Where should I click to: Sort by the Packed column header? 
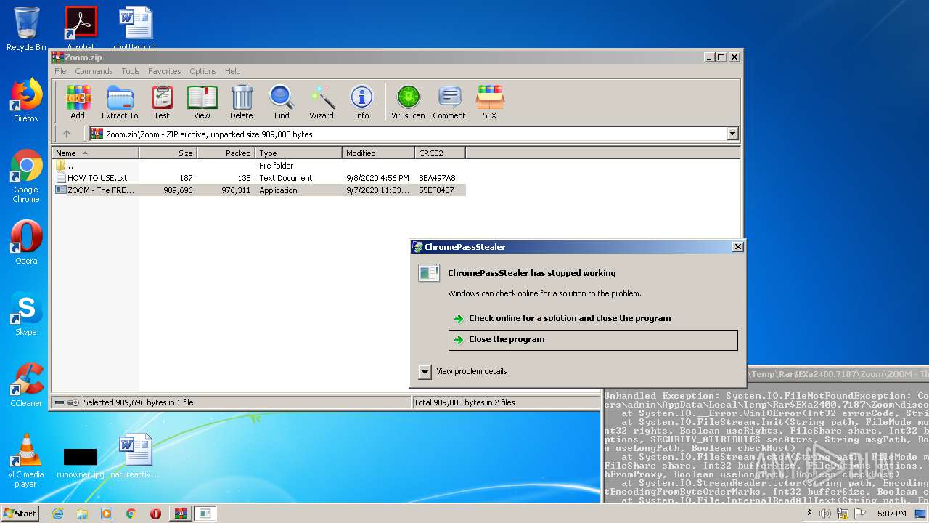tap(226, 153)
